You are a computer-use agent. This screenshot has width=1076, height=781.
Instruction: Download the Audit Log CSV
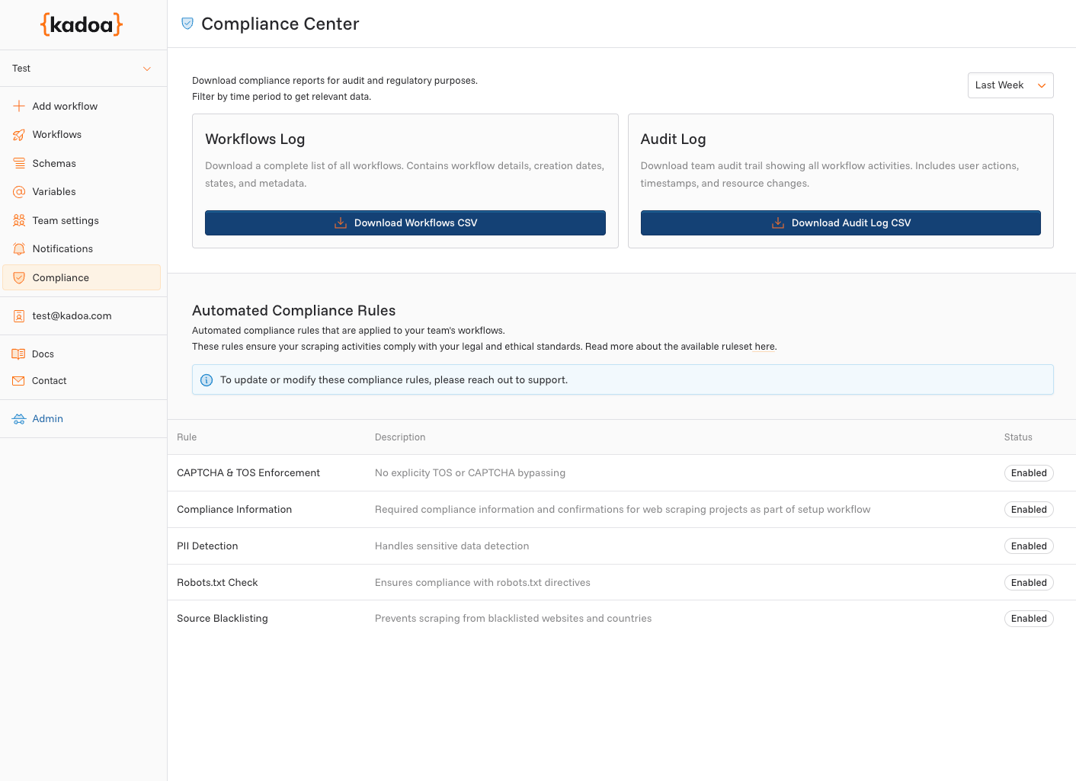point(840,223)
